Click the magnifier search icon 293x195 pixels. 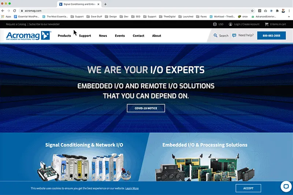click(215, 35)
